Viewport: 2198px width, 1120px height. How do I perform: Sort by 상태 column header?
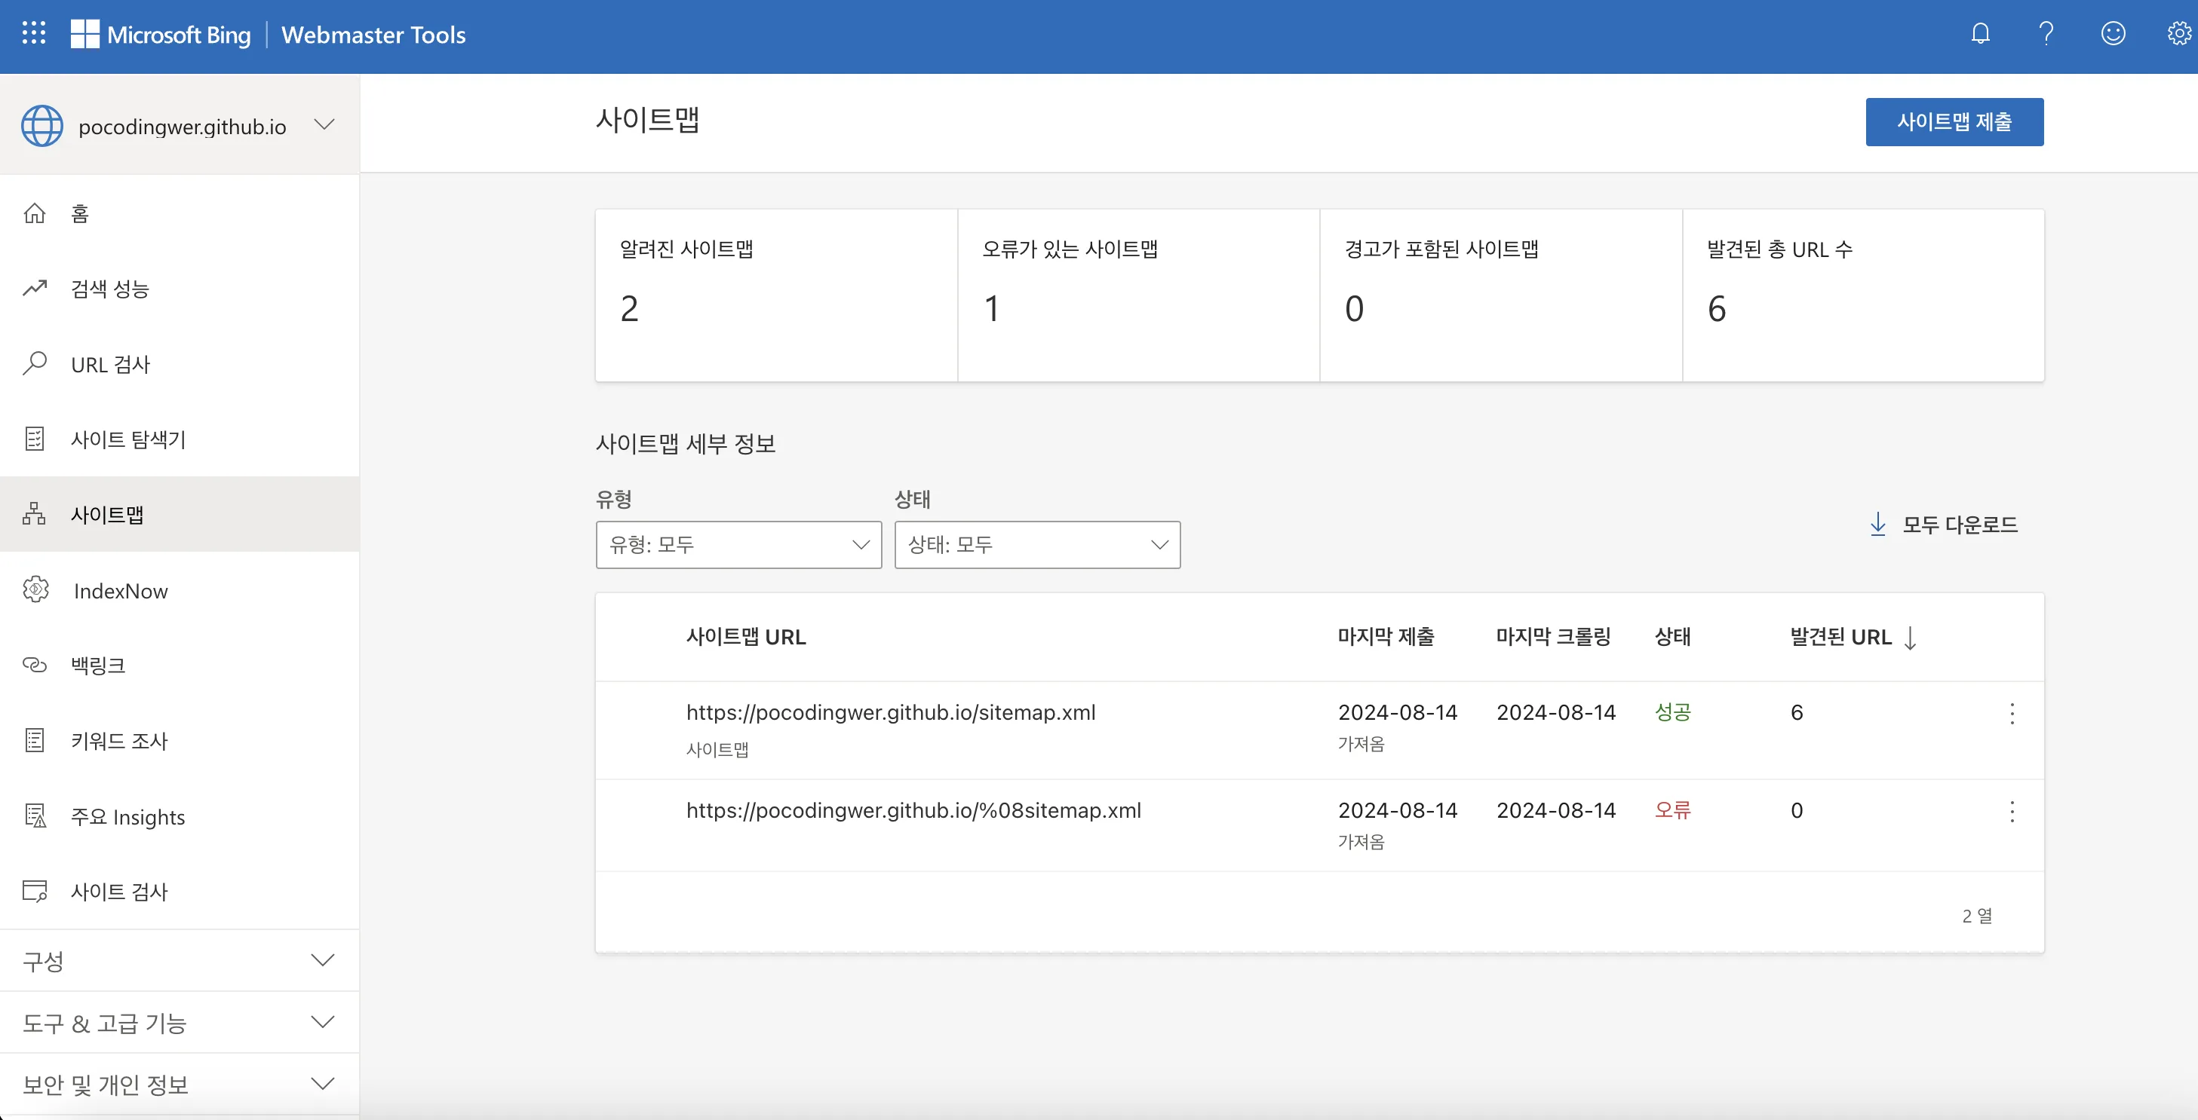click(1672, 637)
